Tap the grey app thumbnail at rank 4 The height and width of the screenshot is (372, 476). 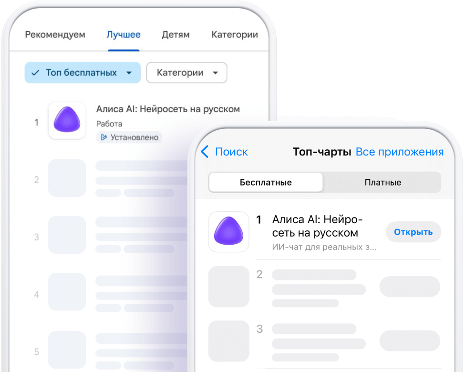pos(67,291)
